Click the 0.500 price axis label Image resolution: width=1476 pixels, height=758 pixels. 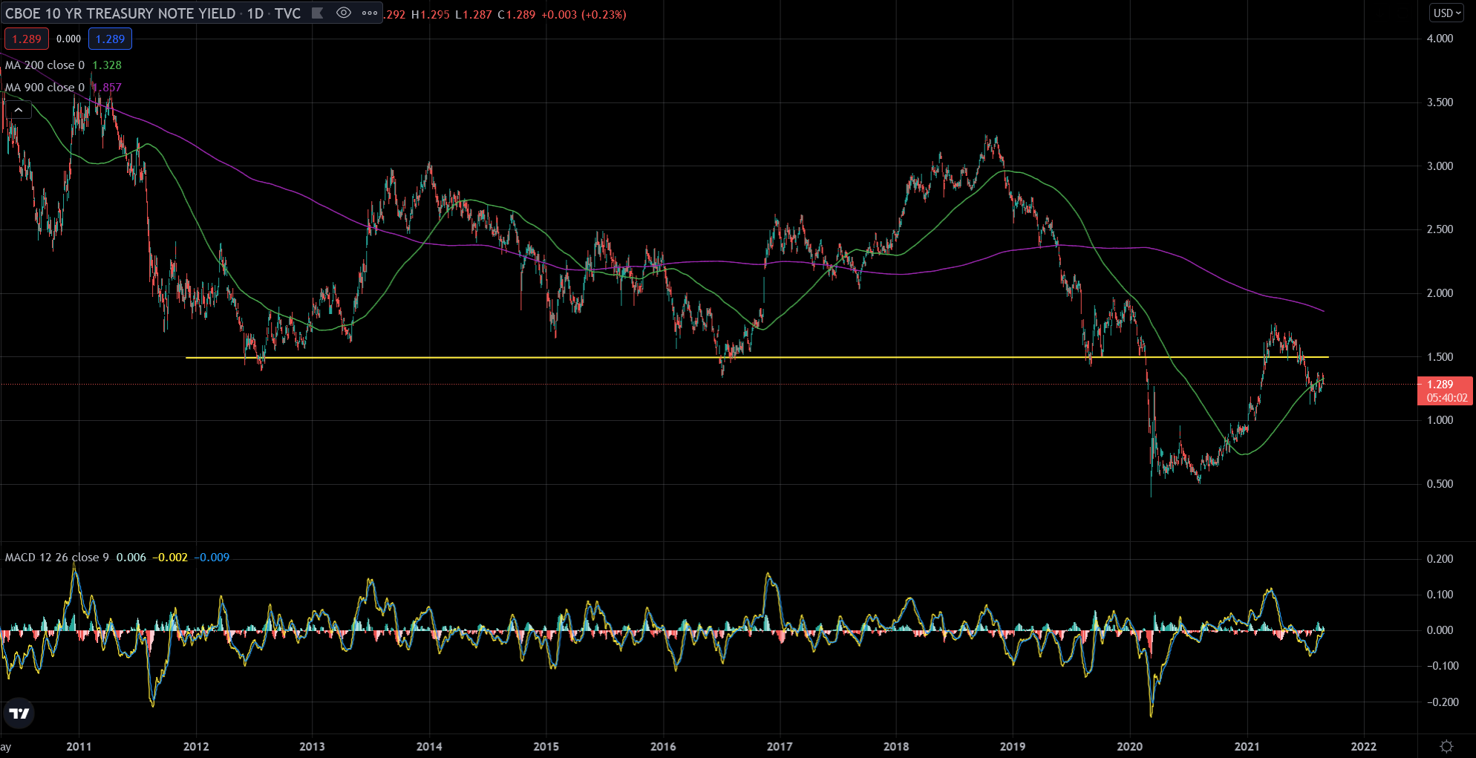click(x=1440, y=484)
